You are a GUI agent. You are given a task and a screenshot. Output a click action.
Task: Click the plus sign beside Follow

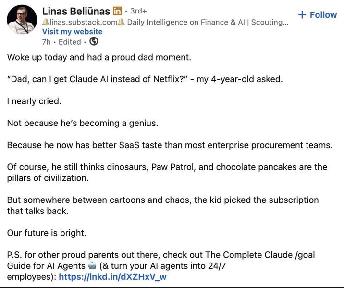tap(302, 15)
